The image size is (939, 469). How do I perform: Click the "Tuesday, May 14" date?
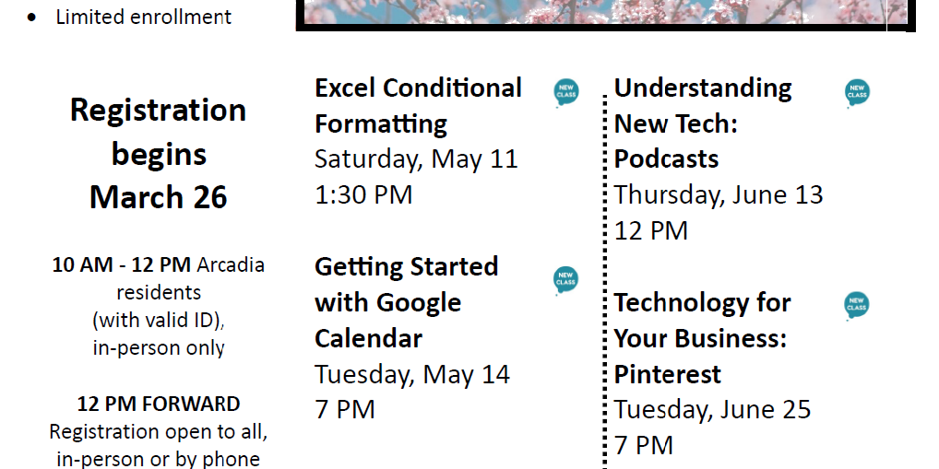[412, 374]
